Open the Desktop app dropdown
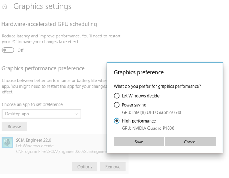 point(41,114)
